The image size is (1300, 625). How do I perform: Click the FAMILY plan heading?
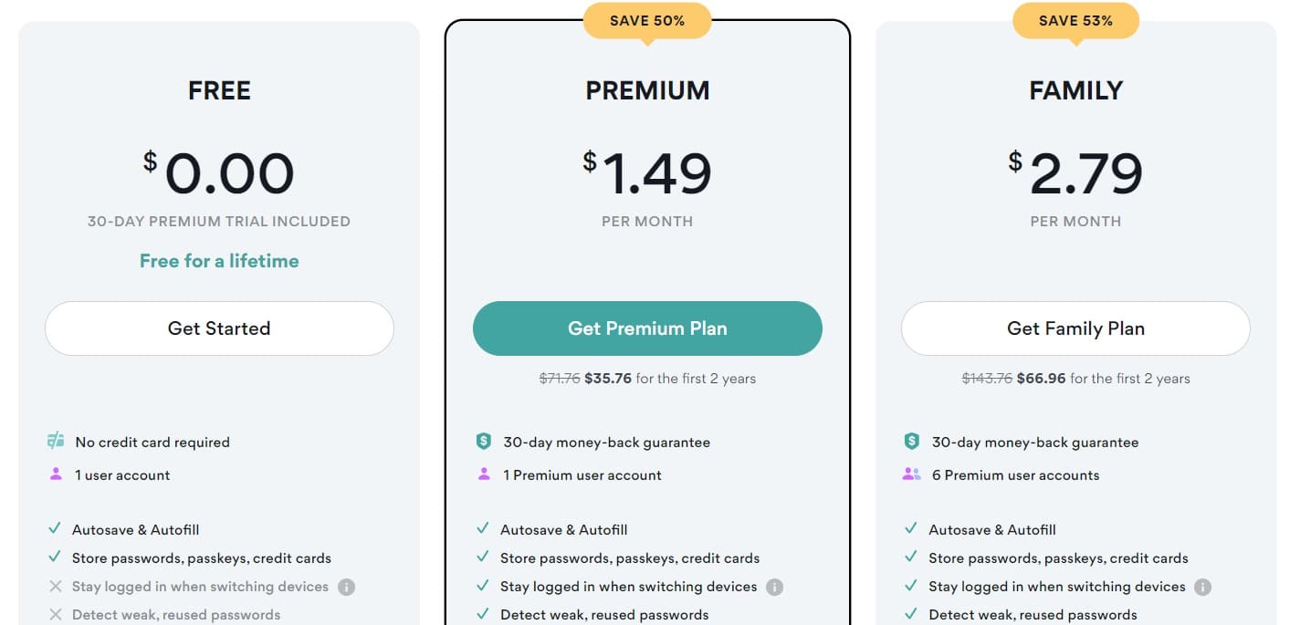(x=1075, y=90)
